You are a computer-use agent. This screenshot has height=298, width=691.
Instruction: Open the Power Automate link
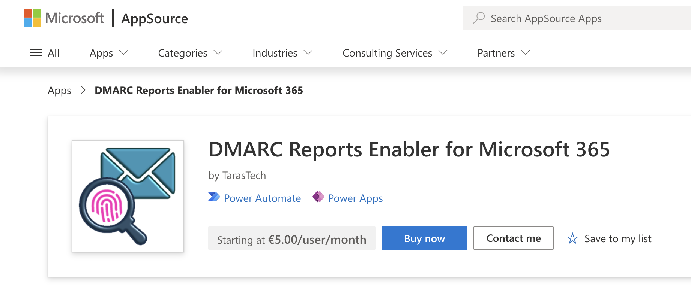(x=262, y=198)
